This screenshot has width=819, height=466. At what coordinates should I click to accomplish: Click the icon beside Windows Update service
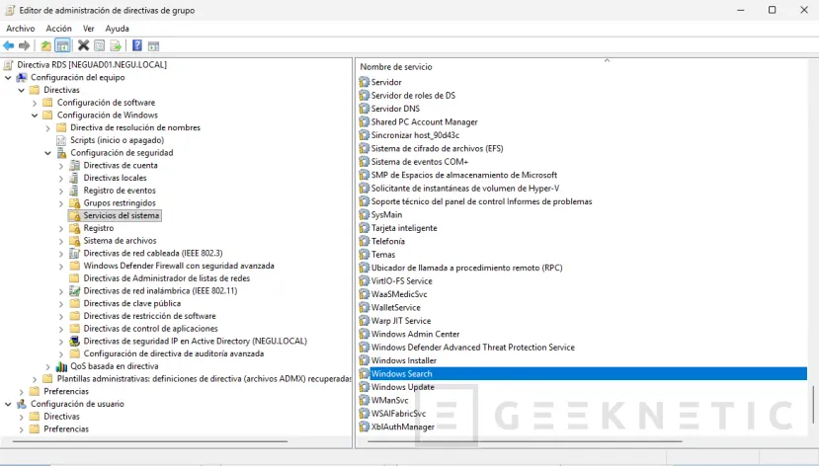365,387
